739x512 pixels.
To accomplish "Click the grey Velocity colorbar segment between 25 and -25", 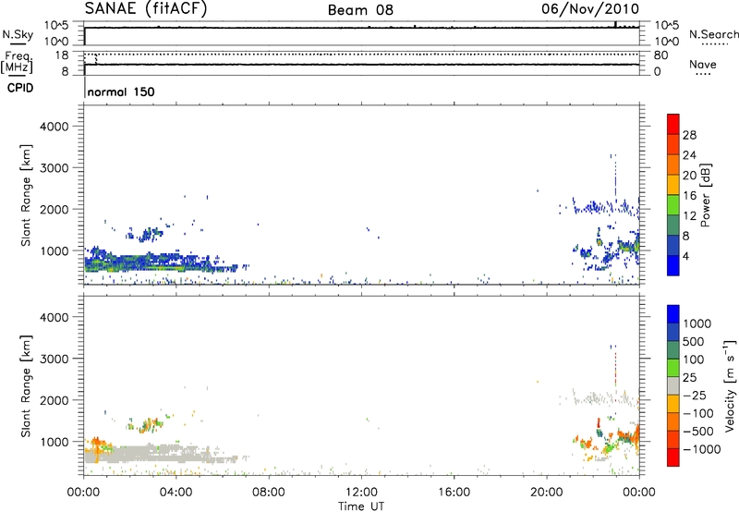I will [x=673, y=385].
